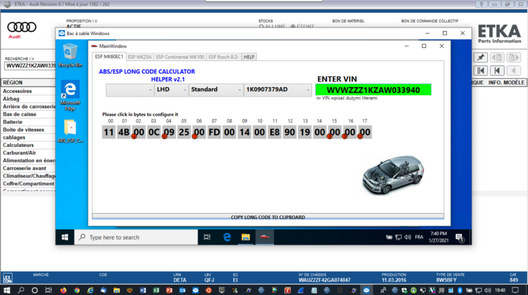
Task: Open the ABS_ESP_C folder on sandbox desktop
Action: click(70, 131)
